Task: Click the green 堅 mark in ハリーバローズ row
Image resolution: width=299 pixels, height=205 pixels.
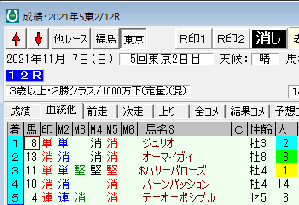Action: (x=80, y=170)
